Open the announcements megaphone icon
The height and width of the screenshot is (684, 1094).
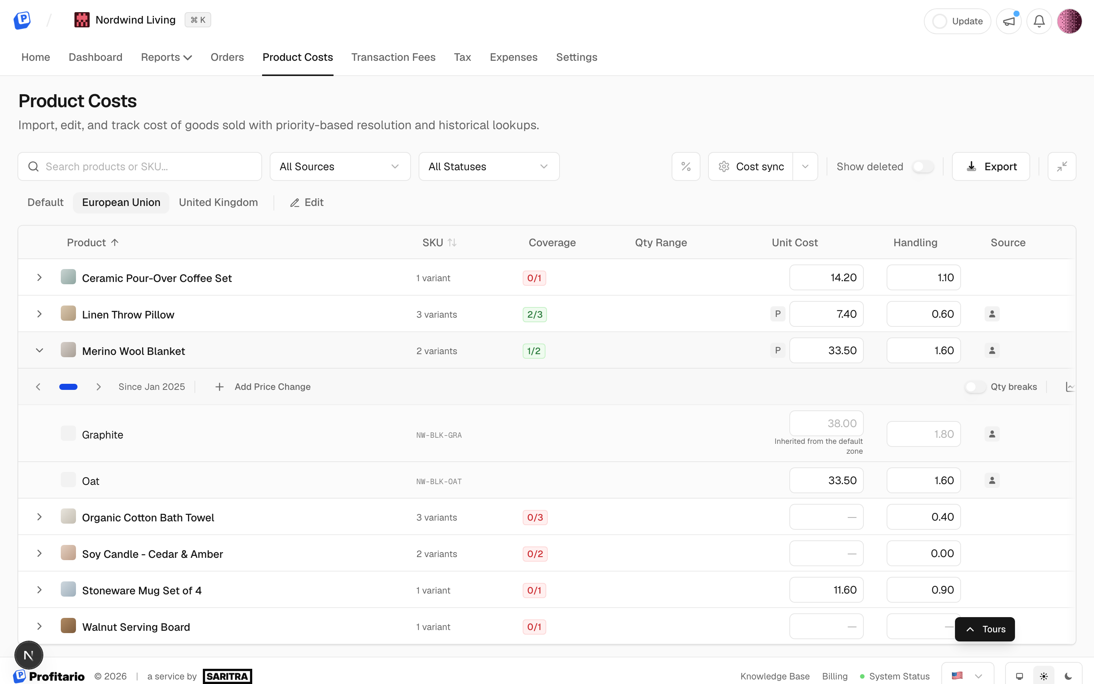(x=1009, y=21)
